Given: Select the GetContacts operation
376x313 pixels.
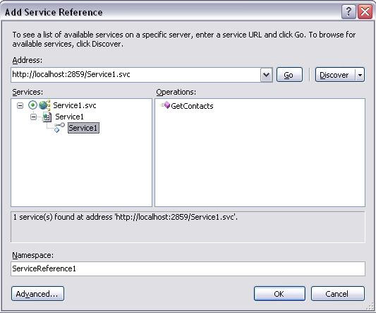Looking at the screenshot, I should (192, 106).
